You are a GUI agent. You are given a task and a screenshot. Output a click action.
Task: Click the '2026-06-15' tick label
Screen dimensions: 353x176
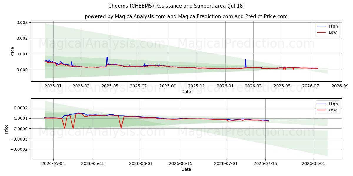pyautogui.click(x=181, y=164)
